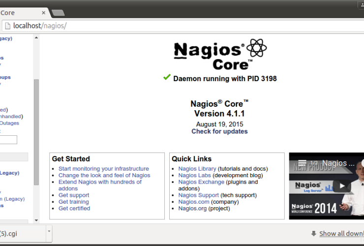Play the Nagios YouTube video
364x246 pixels.
tap(342, 185)
